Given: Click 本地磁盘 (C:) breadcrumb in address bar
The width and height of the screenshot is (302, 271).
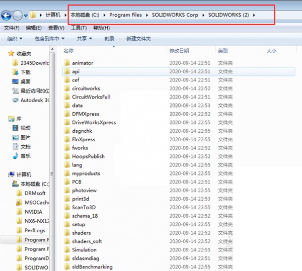Looking at the screenshot, I should pos(85,15).
